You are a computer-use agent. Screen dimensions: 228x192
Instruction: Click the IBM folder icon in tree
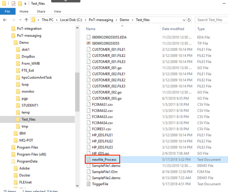16,133
